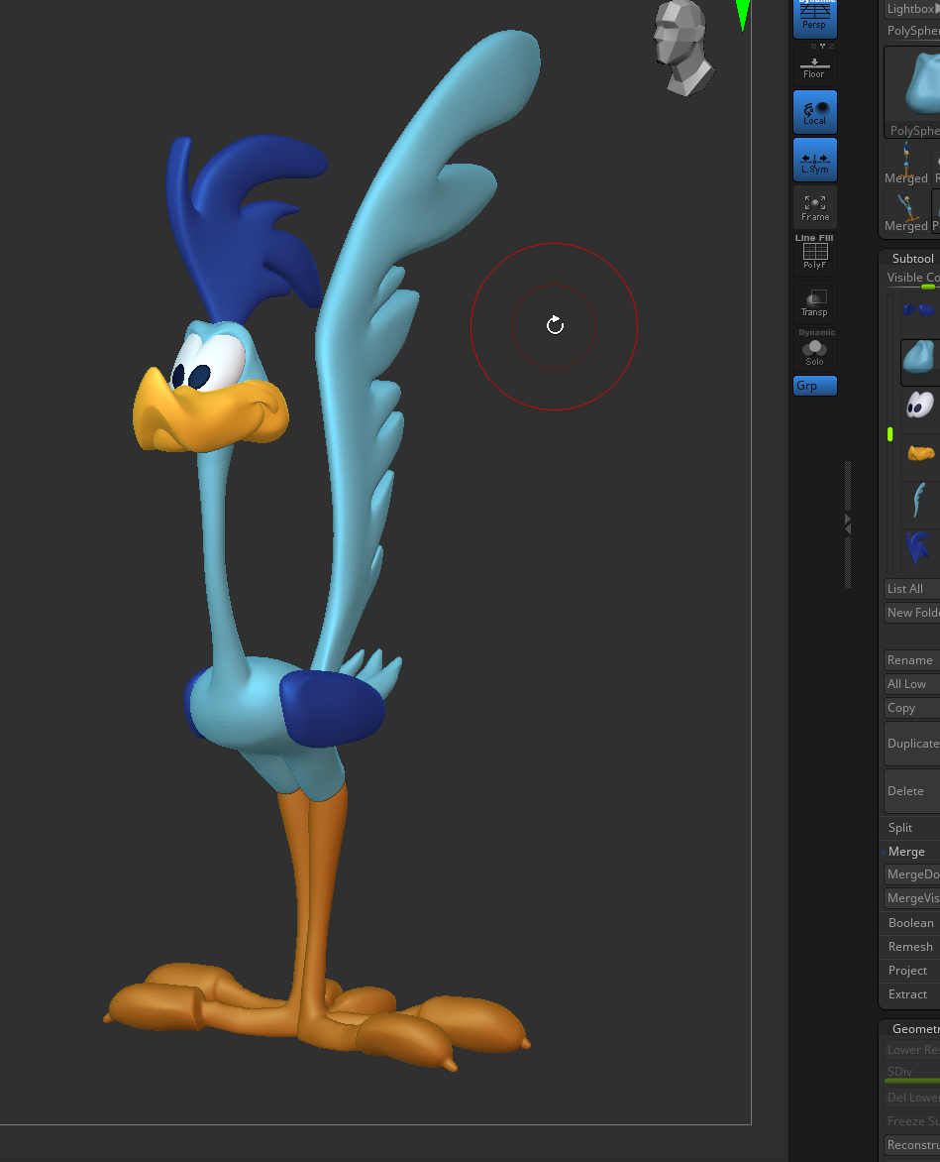Click the Frame mesh button
This screenshot has width=940, height=1162.
pyautogui.click(x=815, y=207)
